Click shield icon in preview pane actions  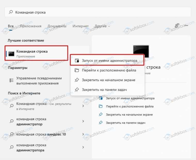(101, 98)
